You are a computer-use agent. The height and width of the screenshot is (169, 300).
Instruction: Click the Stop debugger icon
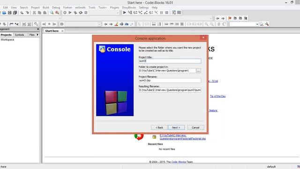pos(167,13)
